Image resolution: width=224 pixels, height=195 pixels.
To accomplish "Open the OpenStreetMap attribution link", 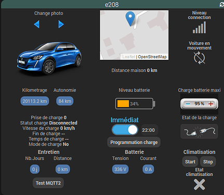I will click(152, 57).
